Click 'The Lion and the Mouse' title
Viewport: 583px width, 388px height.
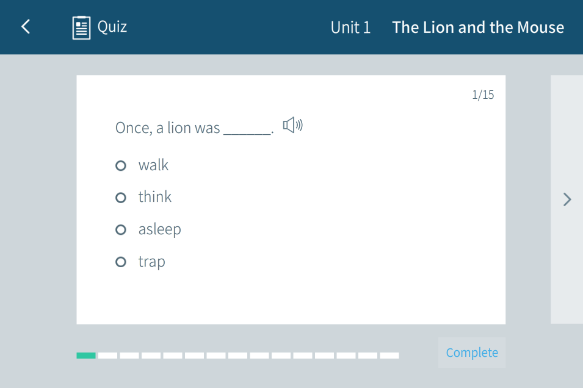coord(478,27)
